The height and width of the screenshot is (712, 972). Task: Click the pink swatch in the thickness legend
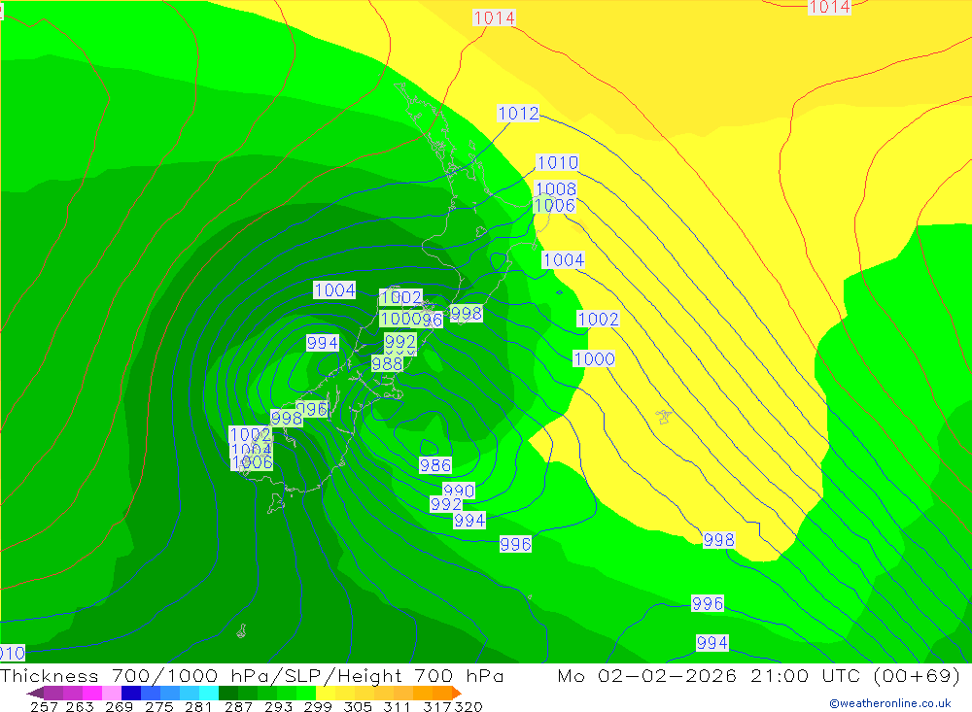pos(112,693)
